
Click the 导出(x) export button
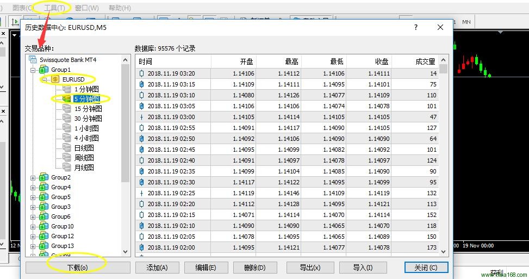310,268
